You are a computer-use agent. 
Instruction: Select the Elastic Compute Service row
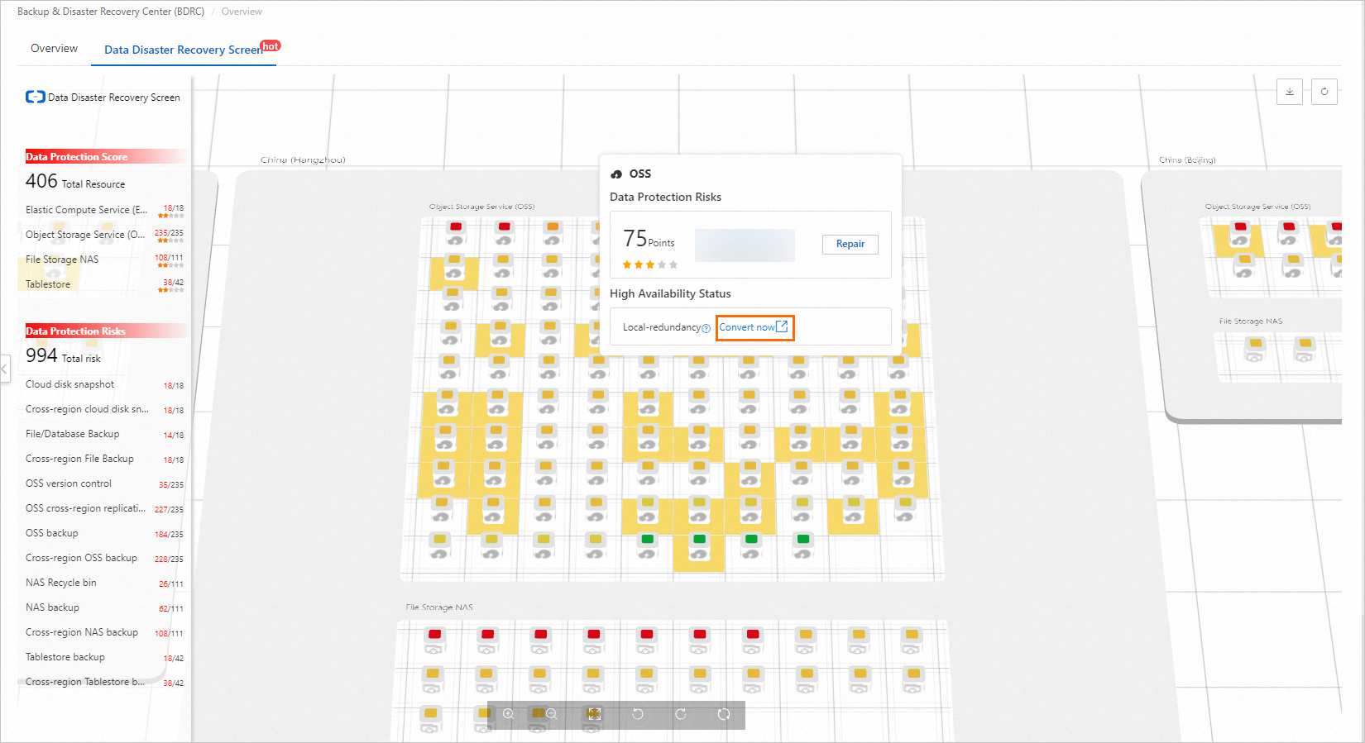click(104, 211)
